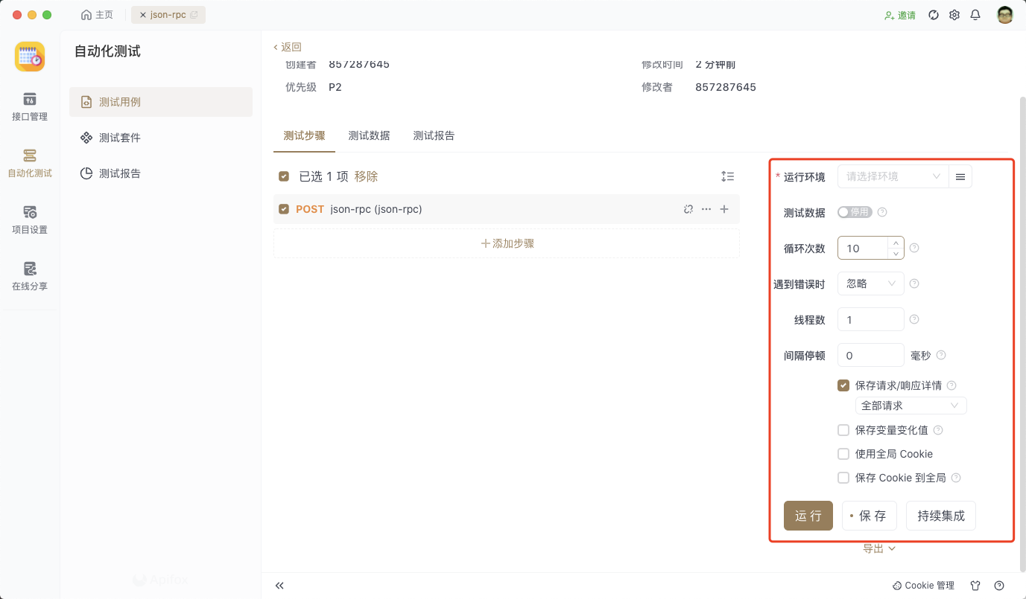Check the 使用全局 Cookie checkbox

(x=843, y=453)
